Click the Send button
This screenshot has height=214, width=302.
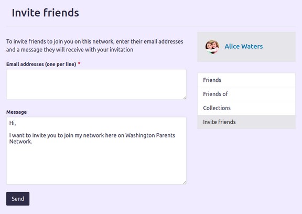18,199
